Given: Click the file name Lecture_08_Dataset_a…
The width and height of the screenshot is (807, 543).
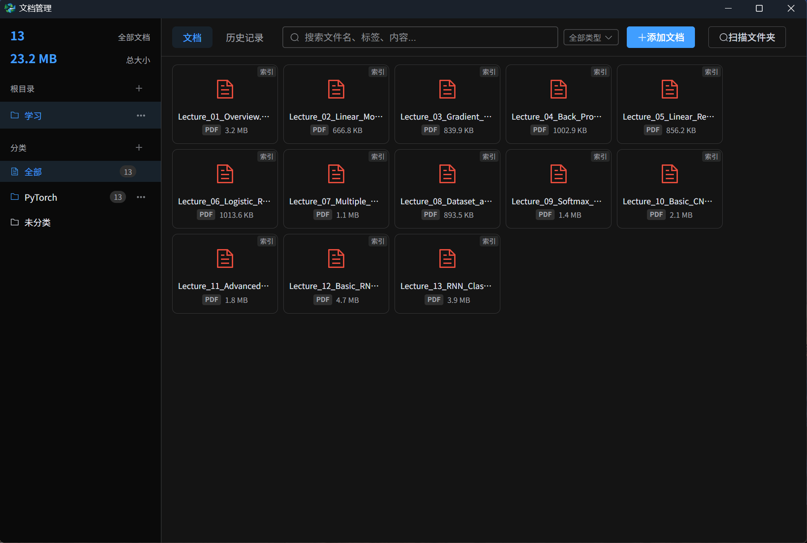Looking at the screenshot, I should tap(447, 202).
